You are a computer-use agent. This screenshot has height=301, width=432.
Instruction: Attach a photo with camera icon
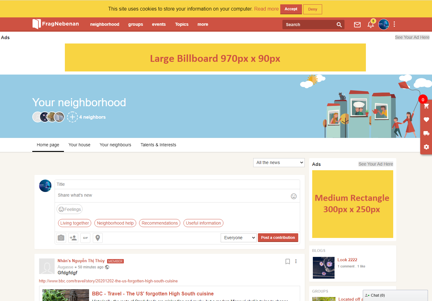61,238
